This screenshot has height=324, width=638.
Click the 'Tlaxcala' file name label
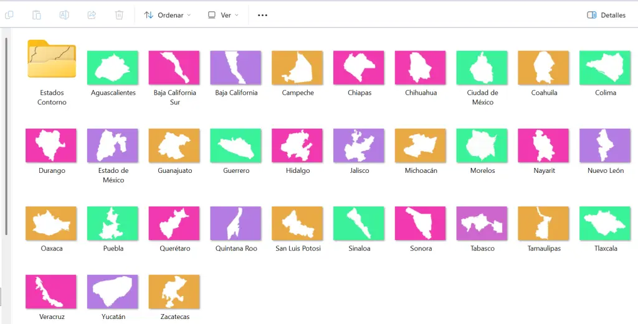pos(606,249)
